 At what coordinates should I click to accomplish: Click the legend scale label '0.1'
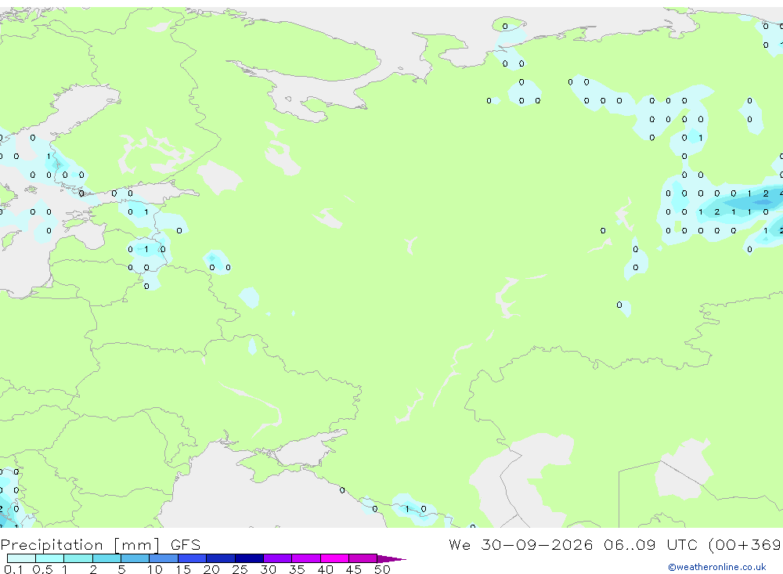pyautogui.click(x=13, y=569)
